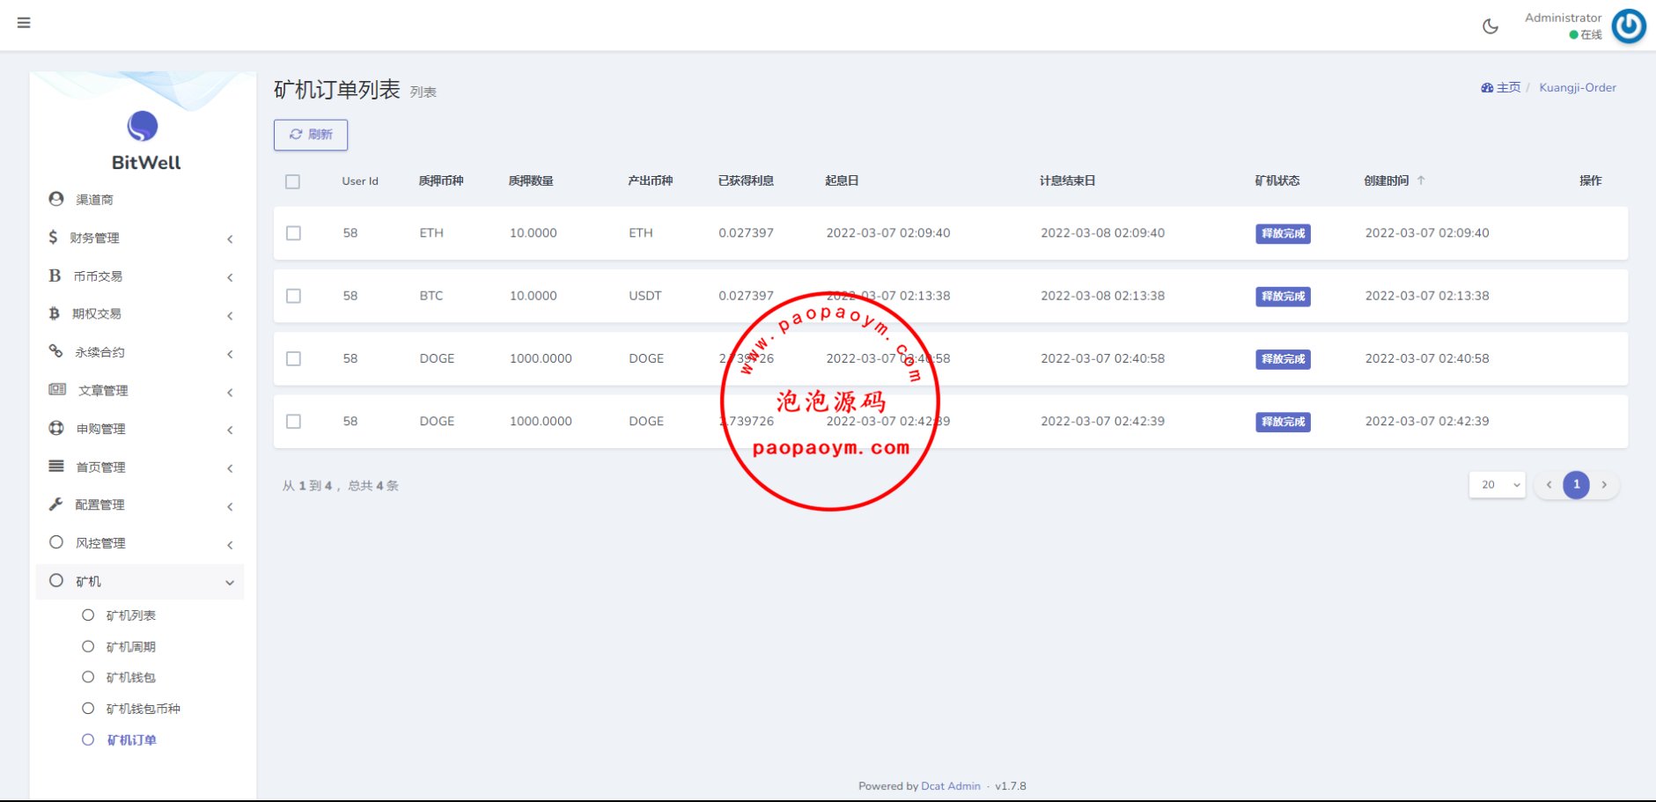
Task: Select the ETH order row checkbox
Action: (294, 233)
